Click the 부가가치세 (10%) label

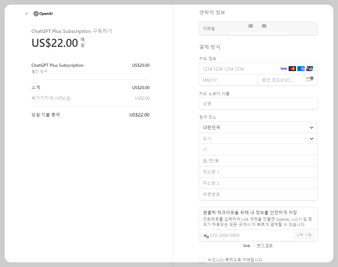[x=48, y=98]
